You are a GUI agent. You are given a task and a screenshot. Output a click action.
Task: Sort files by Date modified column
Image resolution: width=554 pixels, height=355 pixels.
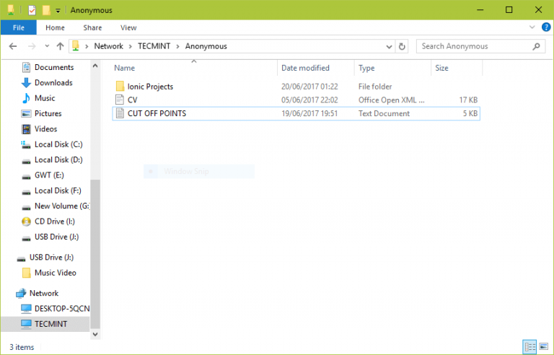point(305,68)
